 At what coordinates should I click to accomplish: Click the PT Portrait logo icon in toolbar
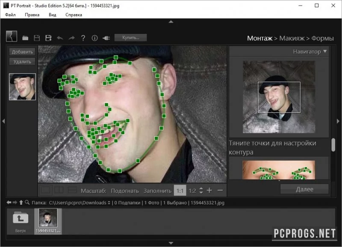[x=12, y=36]
